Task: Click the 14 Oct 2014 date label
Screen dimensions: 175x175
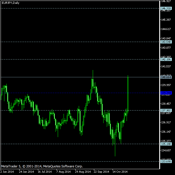Action: (120, 172)
